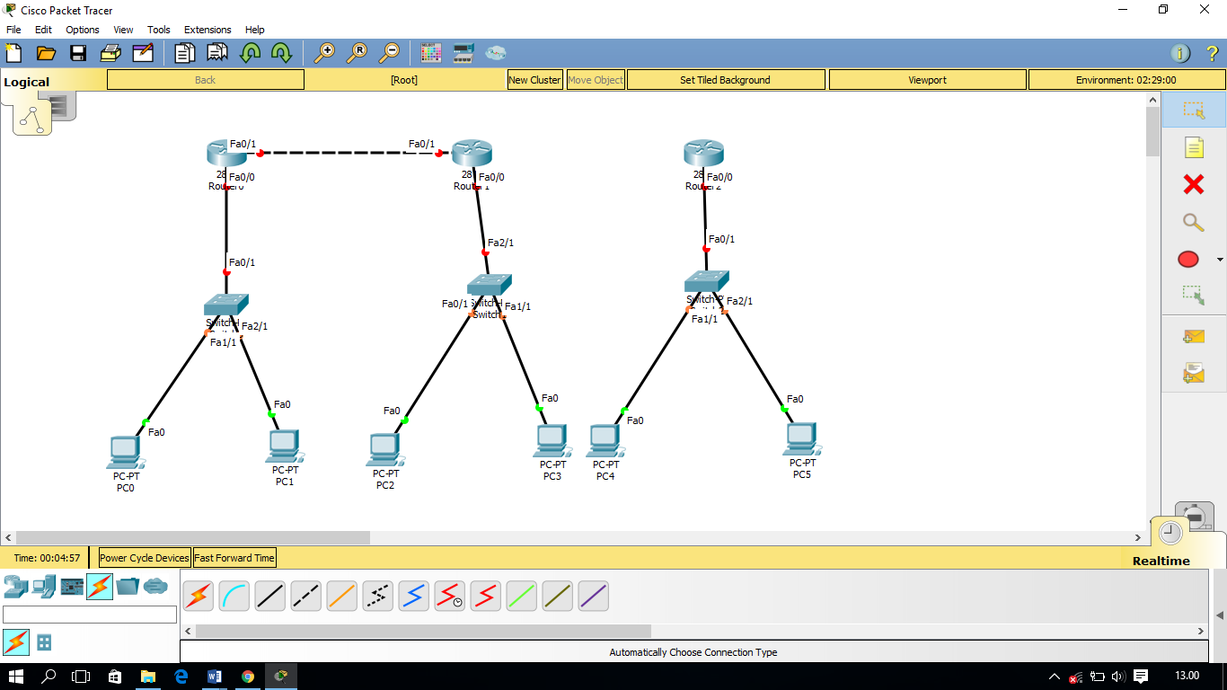Open the Add Simple PDU tool

coord(1193,336)
